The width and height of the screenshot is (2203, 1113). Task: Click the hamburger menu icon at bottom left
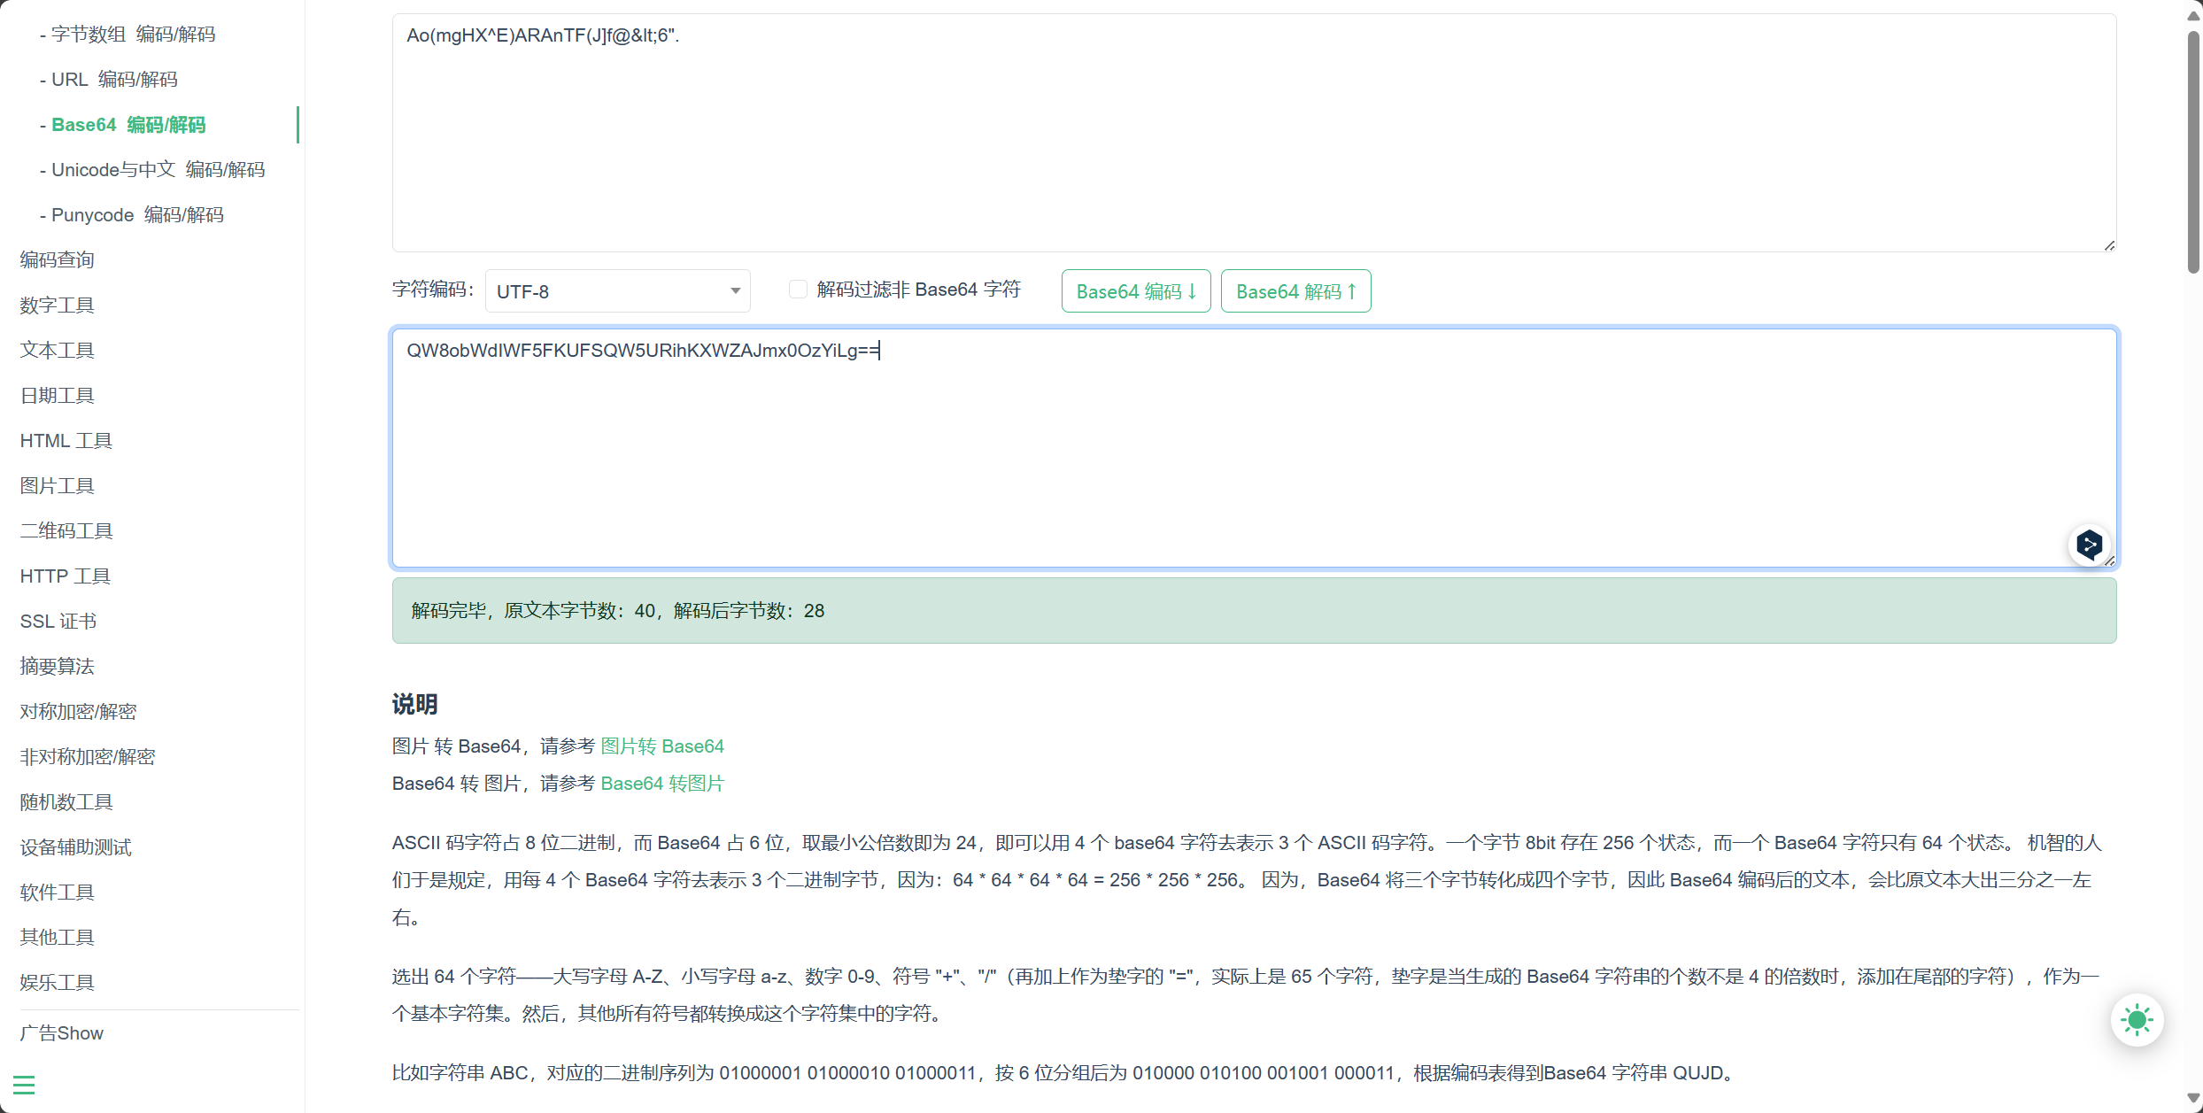(x=24, y=1085)
